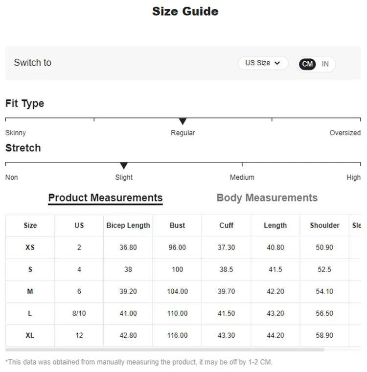
Task: Click the Medium stretch label
Action: tap(242, 177)
